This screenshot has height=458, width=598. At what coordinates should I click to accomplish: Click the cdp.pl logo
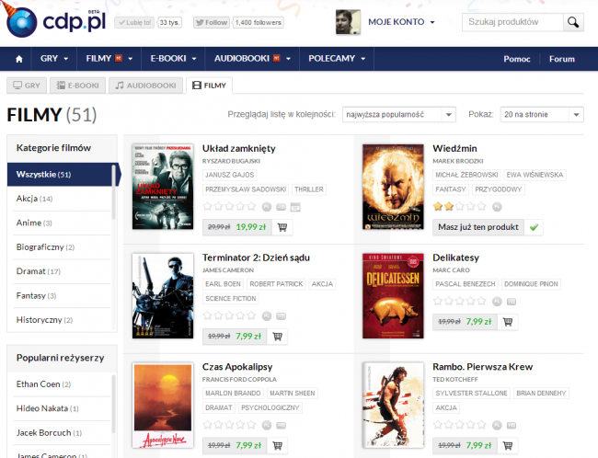pyautogui.click(x=55, y=22)
